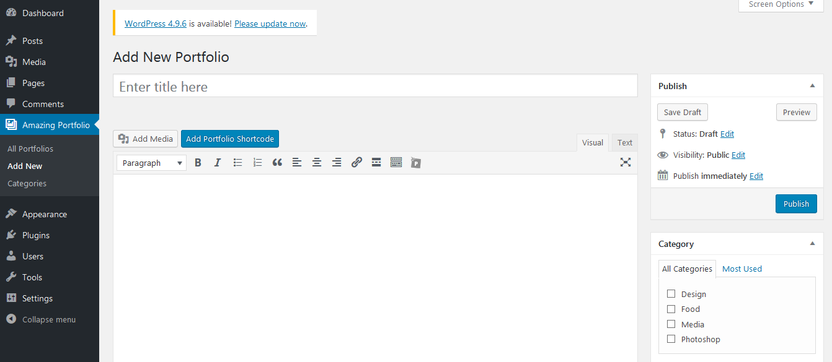
Task: Open Dashboard from sidebar
Action: pyautogui.click(x=50, y=13)
